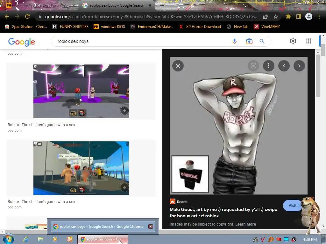Open the preview's three-dot options
The image size is (326, 244).
coord(269,66)
